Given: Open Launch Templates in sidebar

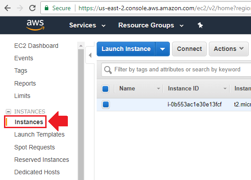Looking at the screenshot, I should point(39,134).
